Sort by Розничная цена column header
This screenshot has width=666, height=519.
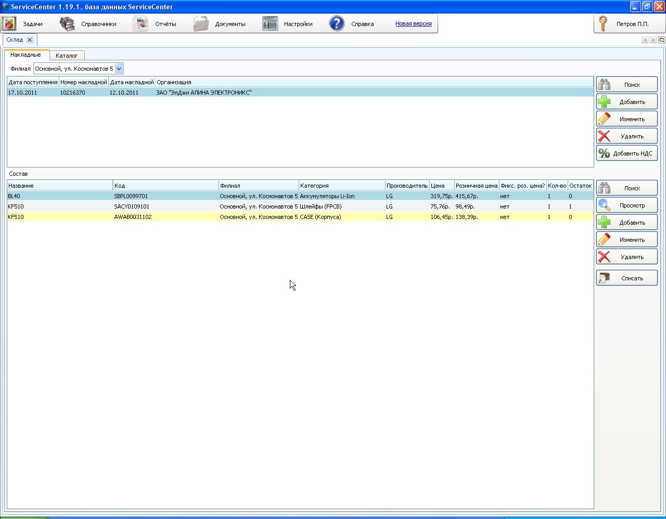477,186
